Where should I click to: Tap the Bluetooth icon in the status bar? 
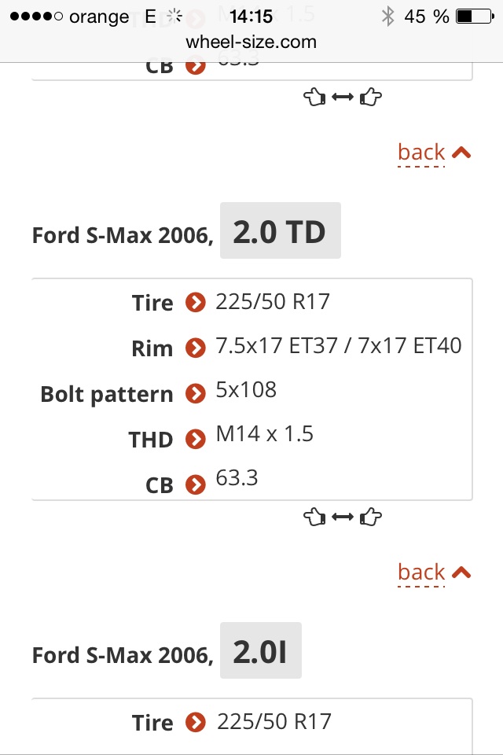[387, 17]
